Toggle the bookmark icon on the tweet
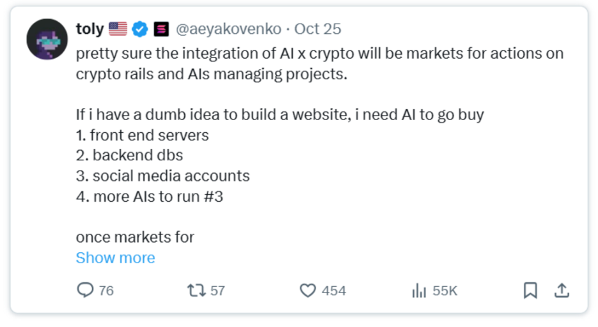This screenshot has width=598, height=327. coord(530,291)
